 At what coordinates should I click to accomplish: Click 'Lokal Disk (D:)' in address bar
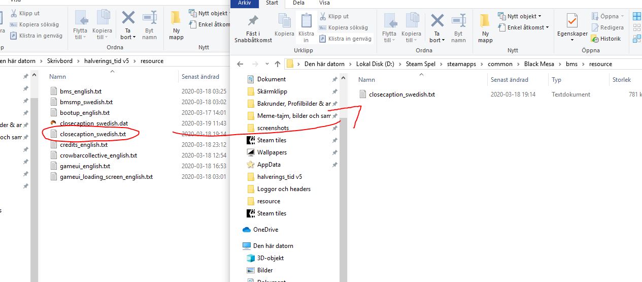pos(375,64)
